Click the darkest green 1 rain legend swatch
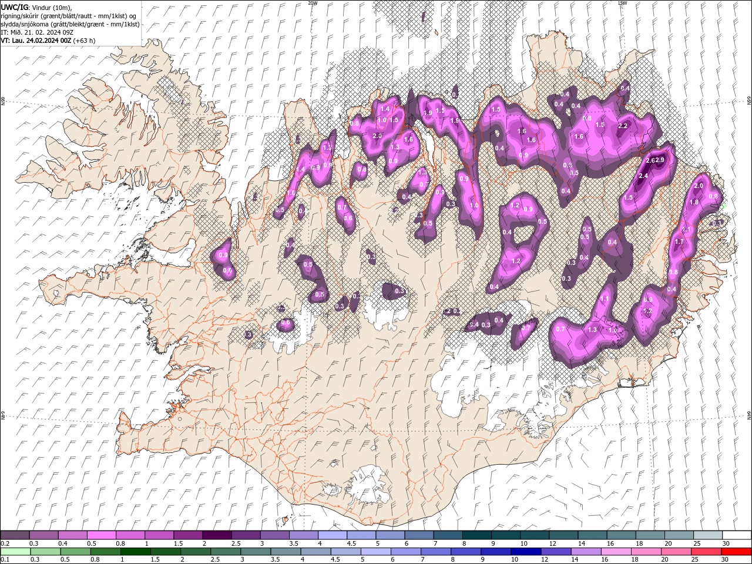Screen dimensions: 752x564 coord(135,552)
